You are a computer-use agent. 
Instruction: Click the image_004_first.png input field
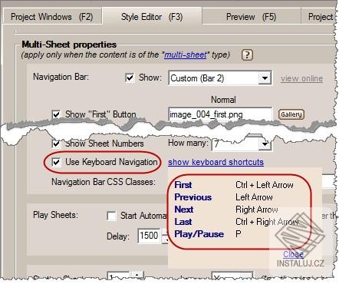coord(220,114)
